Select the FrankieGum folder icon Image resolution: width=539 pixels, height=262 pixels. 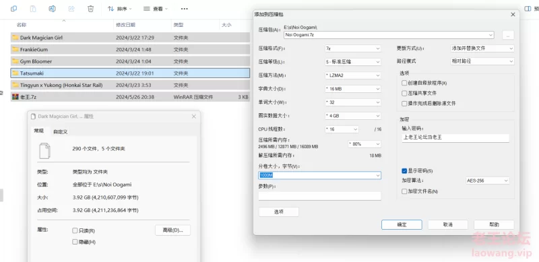pyautogui.click(x=15, y=50)
